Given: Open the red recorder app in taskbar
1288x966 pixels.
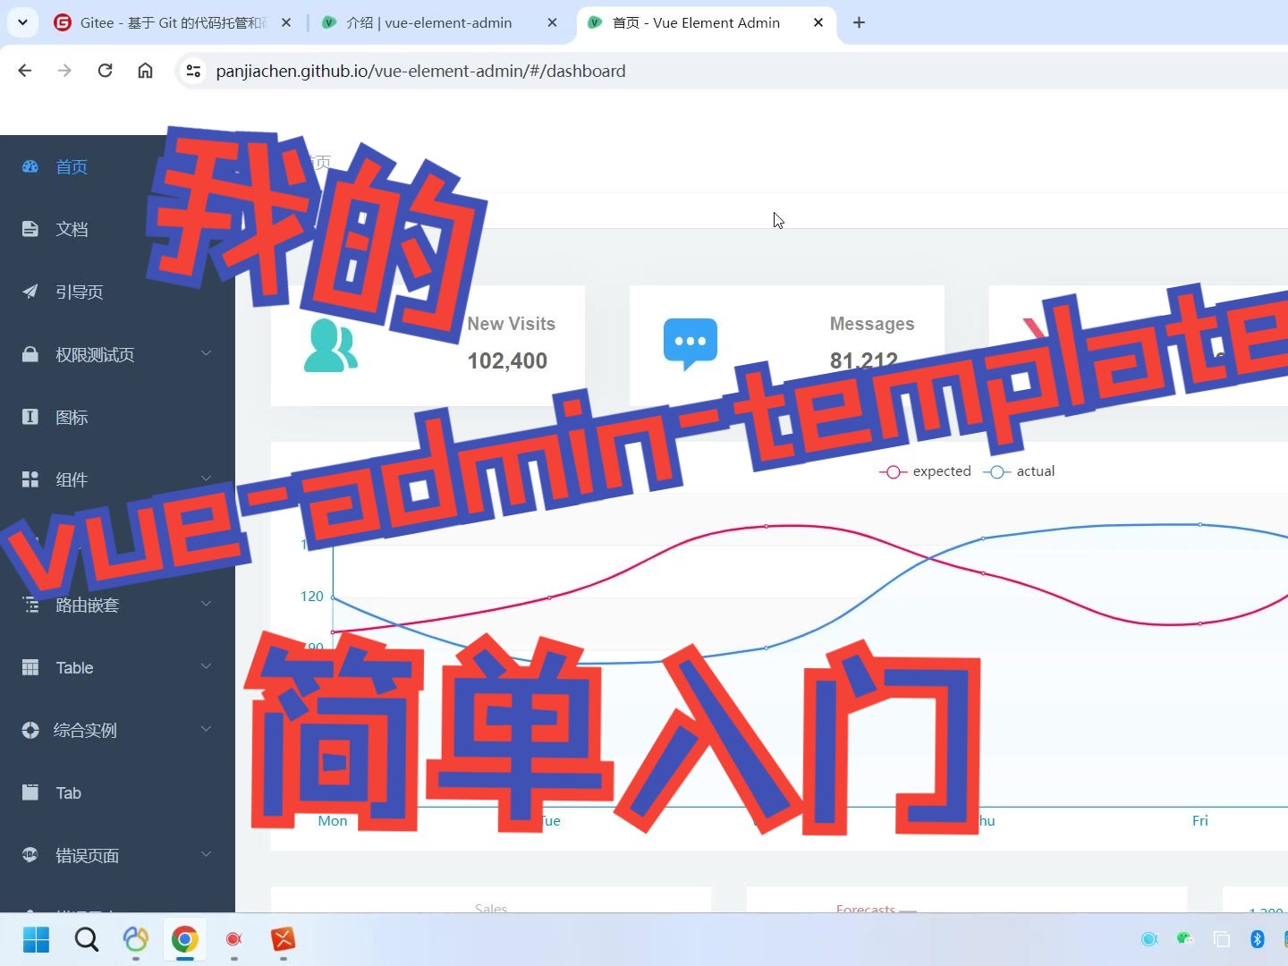Looking at the screenshot, I should pos(234,939).
